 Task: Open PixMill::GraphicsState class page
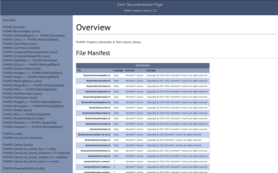point(22,69)
